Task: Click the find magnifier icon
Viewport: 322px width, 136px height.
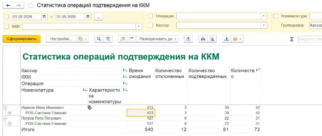Action: click(x=99, y=39)
